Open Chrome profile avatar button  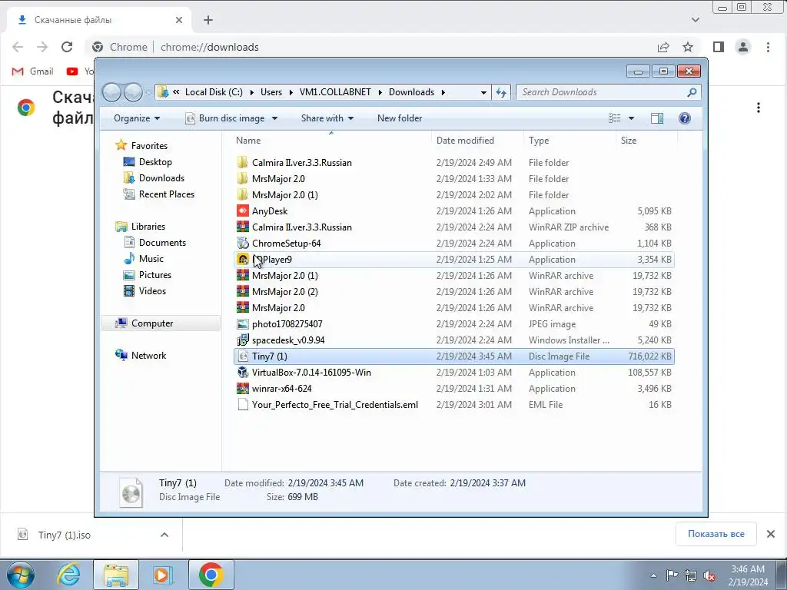(x=743, y=47)
